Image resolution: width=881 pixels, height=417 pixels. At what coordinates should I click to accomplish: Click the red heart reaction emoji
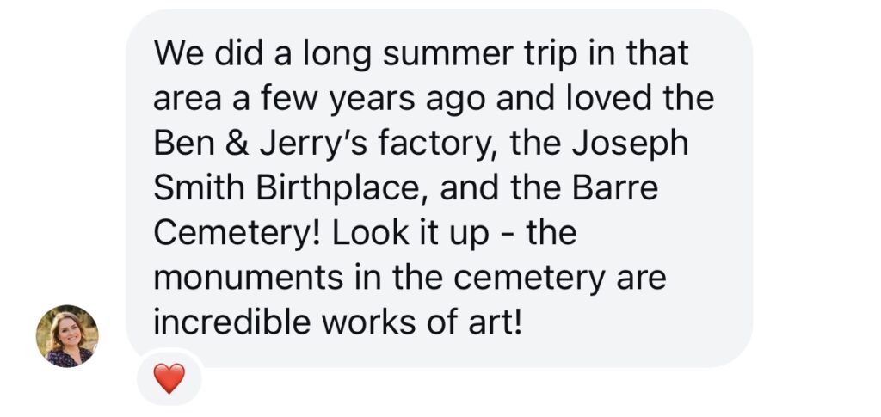point(169,378)
